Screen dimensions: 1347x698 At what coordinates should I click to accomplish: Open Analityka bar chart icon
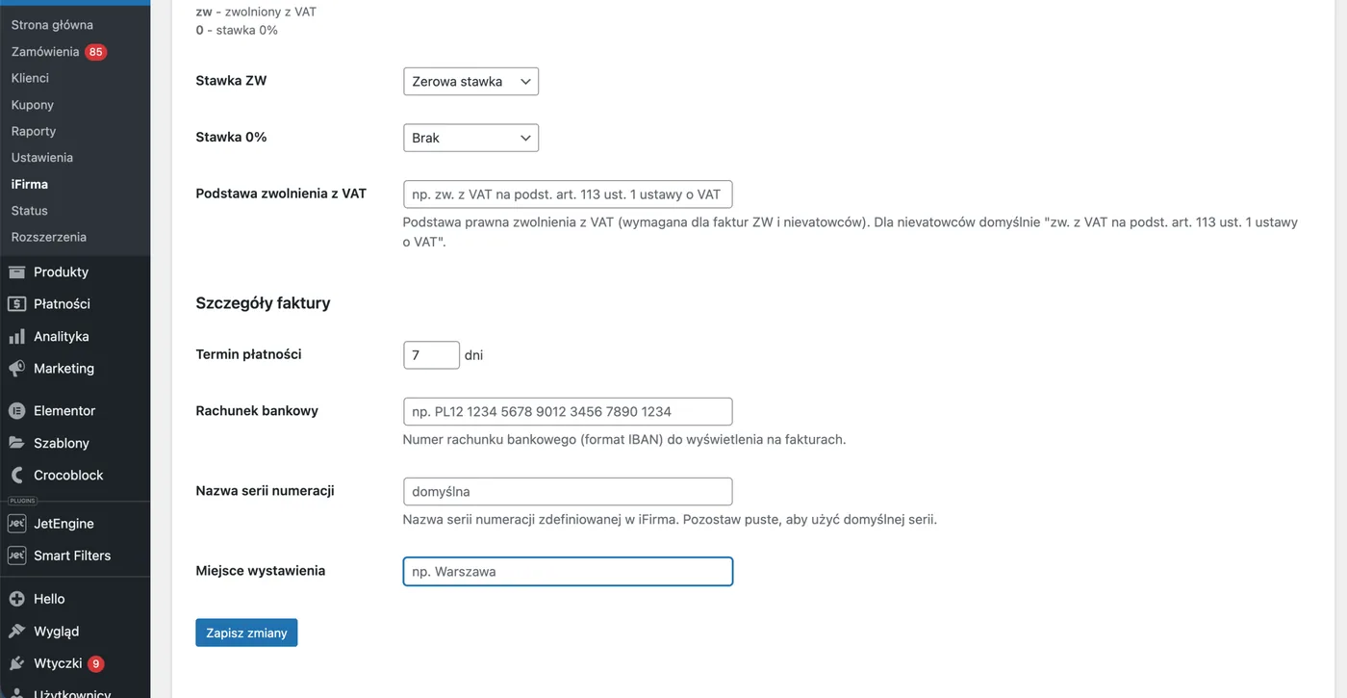click(x=16, y=337)
